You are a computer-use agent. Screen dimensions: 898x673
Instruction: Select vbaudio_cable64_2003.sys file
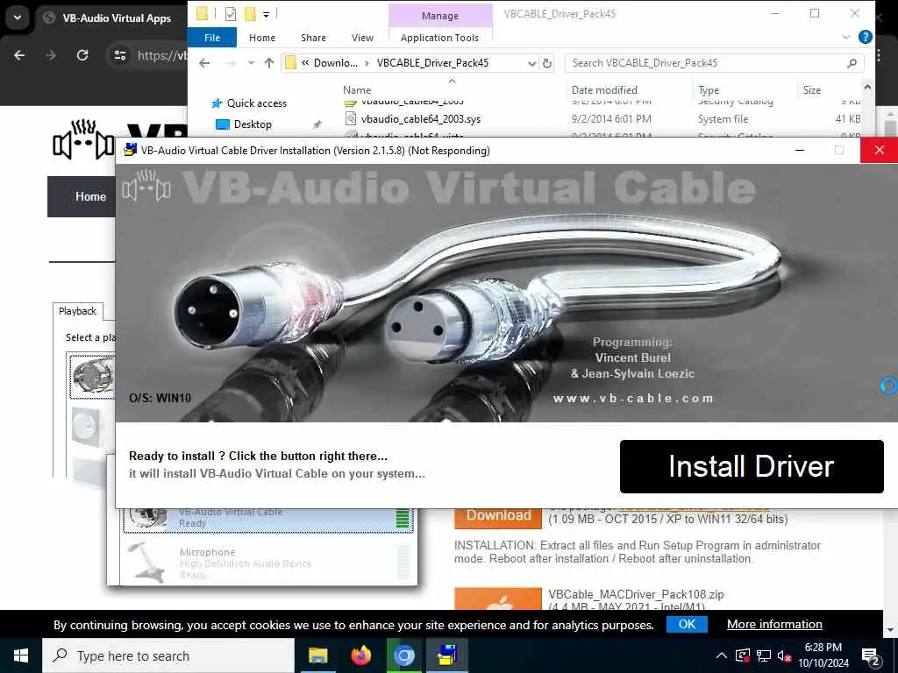(x=420, y=119)
